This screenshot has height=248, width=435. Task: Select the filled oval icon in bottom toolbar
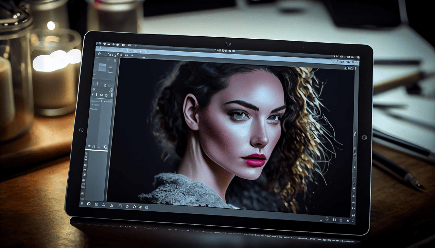tap(127, 206)
